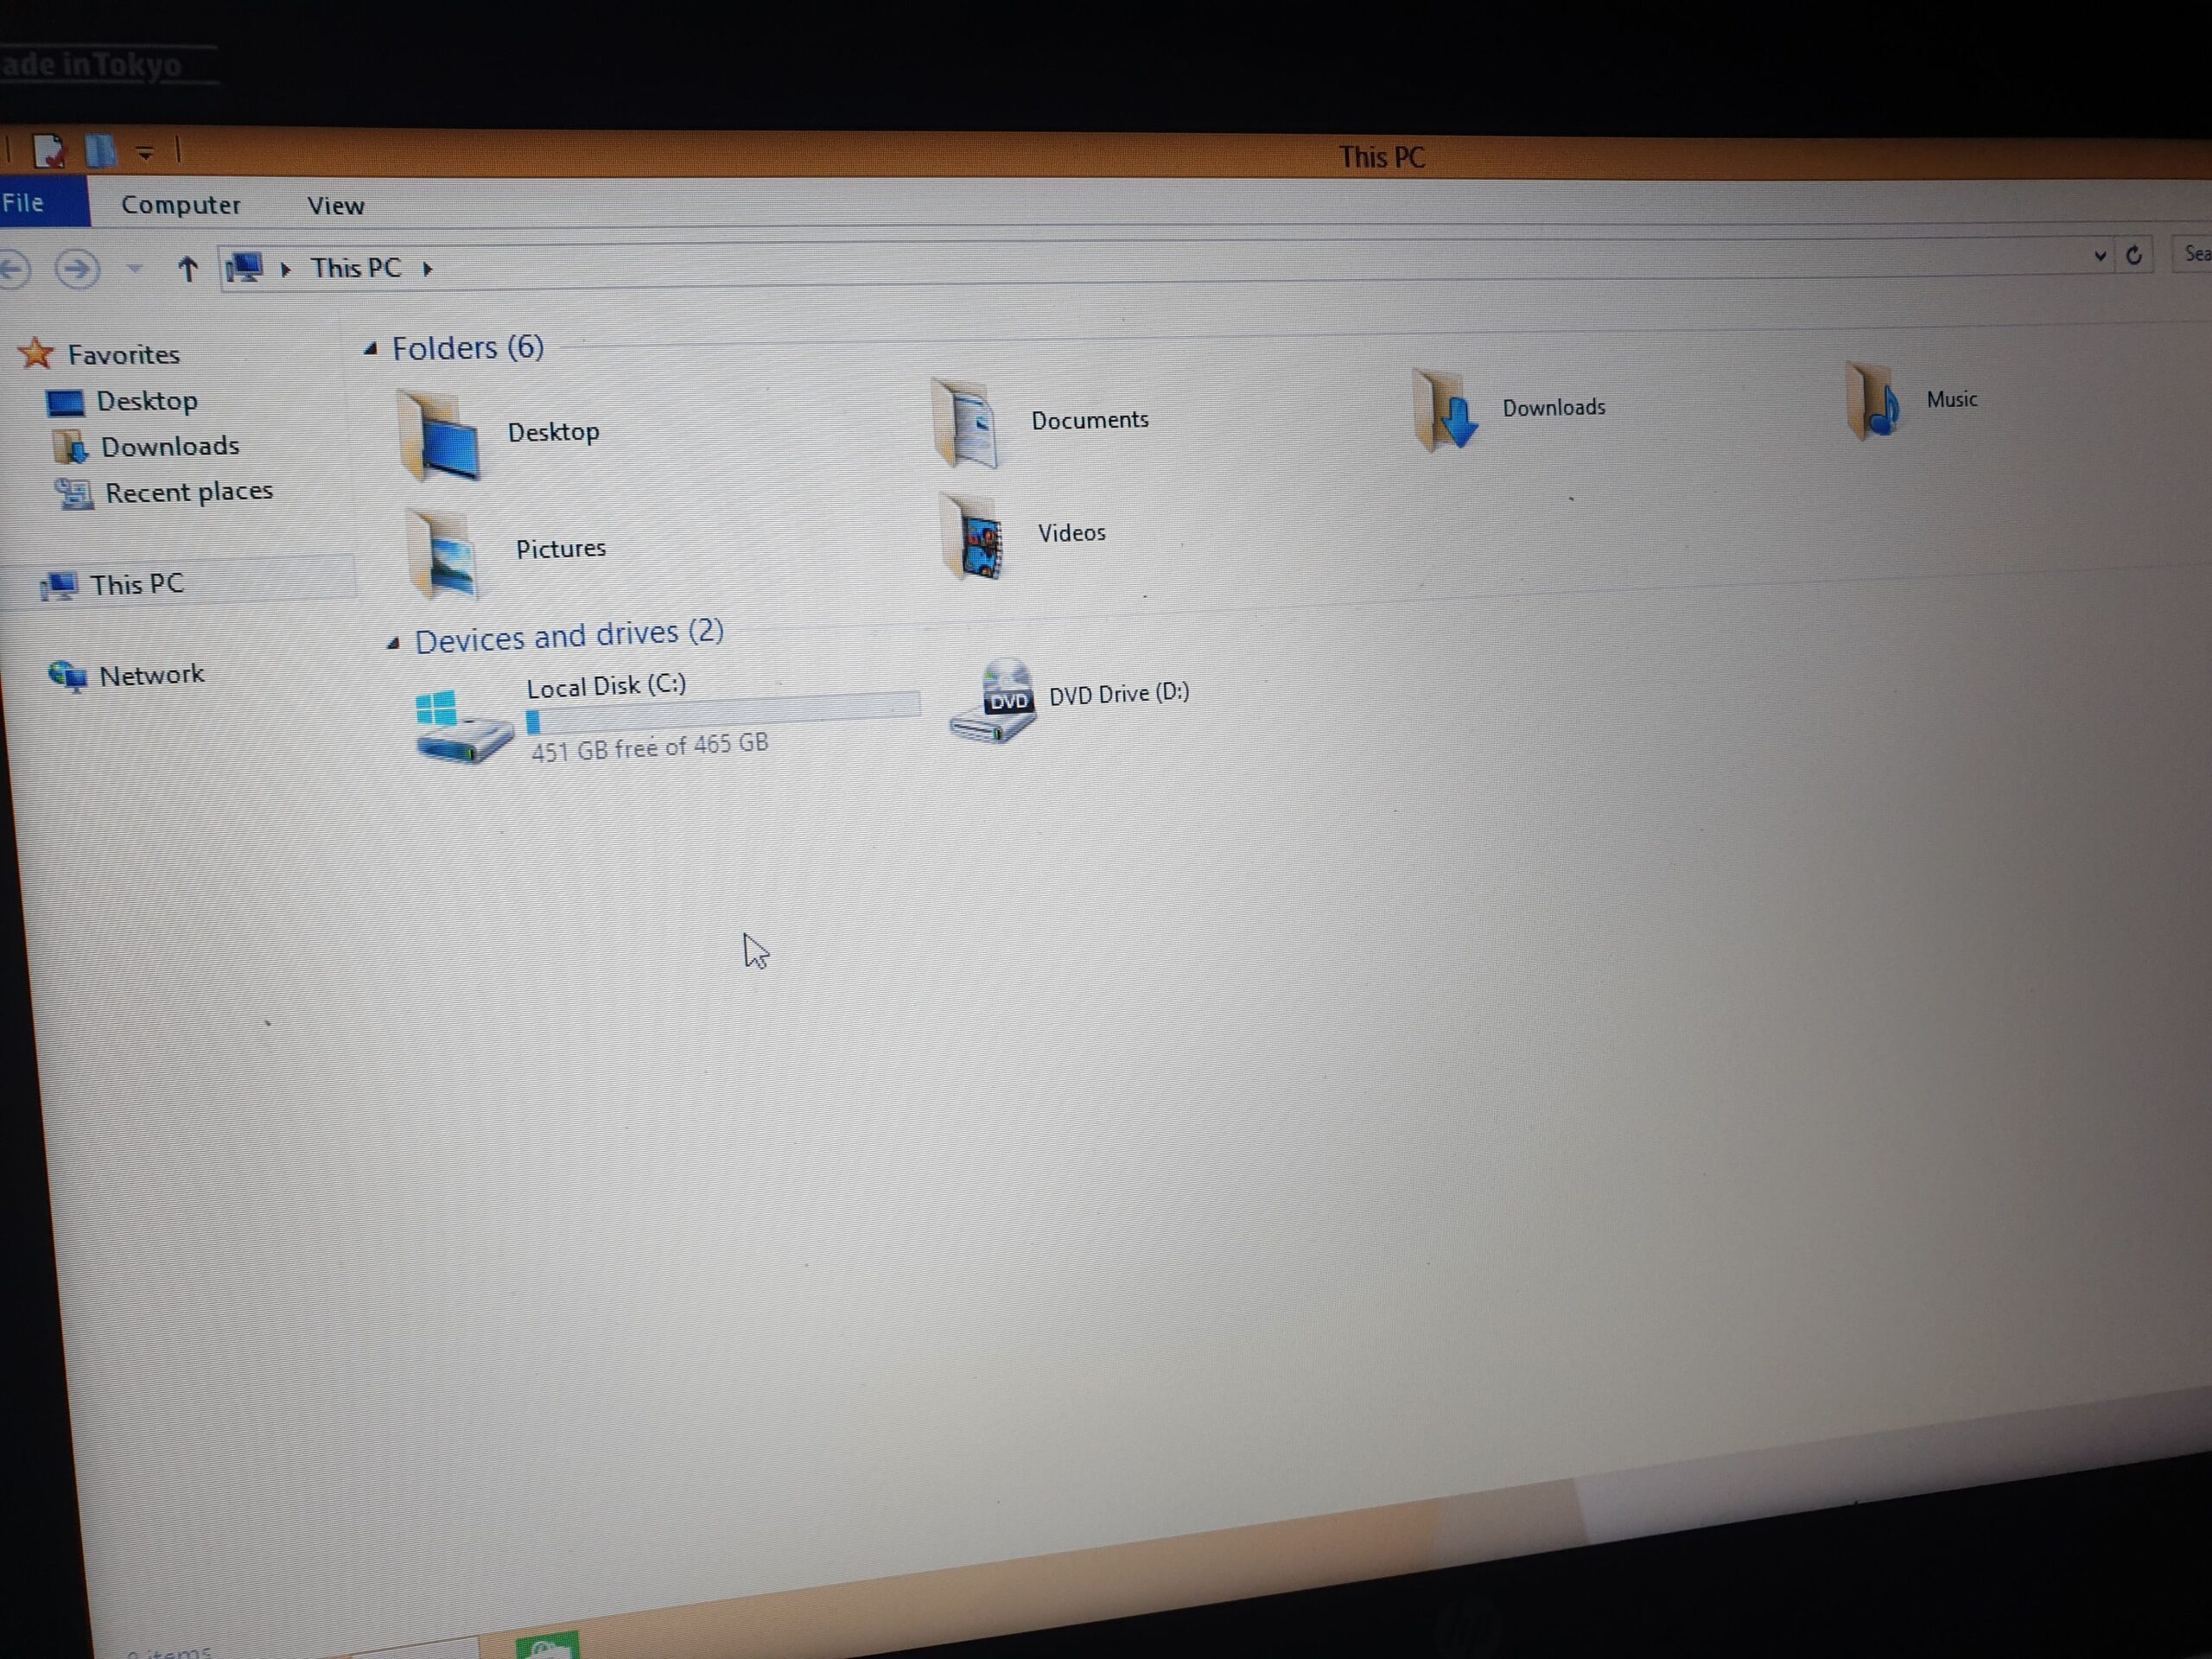Image resolution: width=2212 pixels, height=1659 pixels.
Task: Open the Customize Quick Access Toolbar dropdown
Action: point(145,151)
